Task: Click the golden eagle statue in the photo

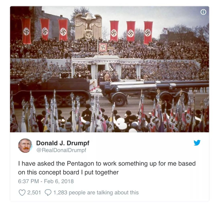Action: click(x=88, y=26)
